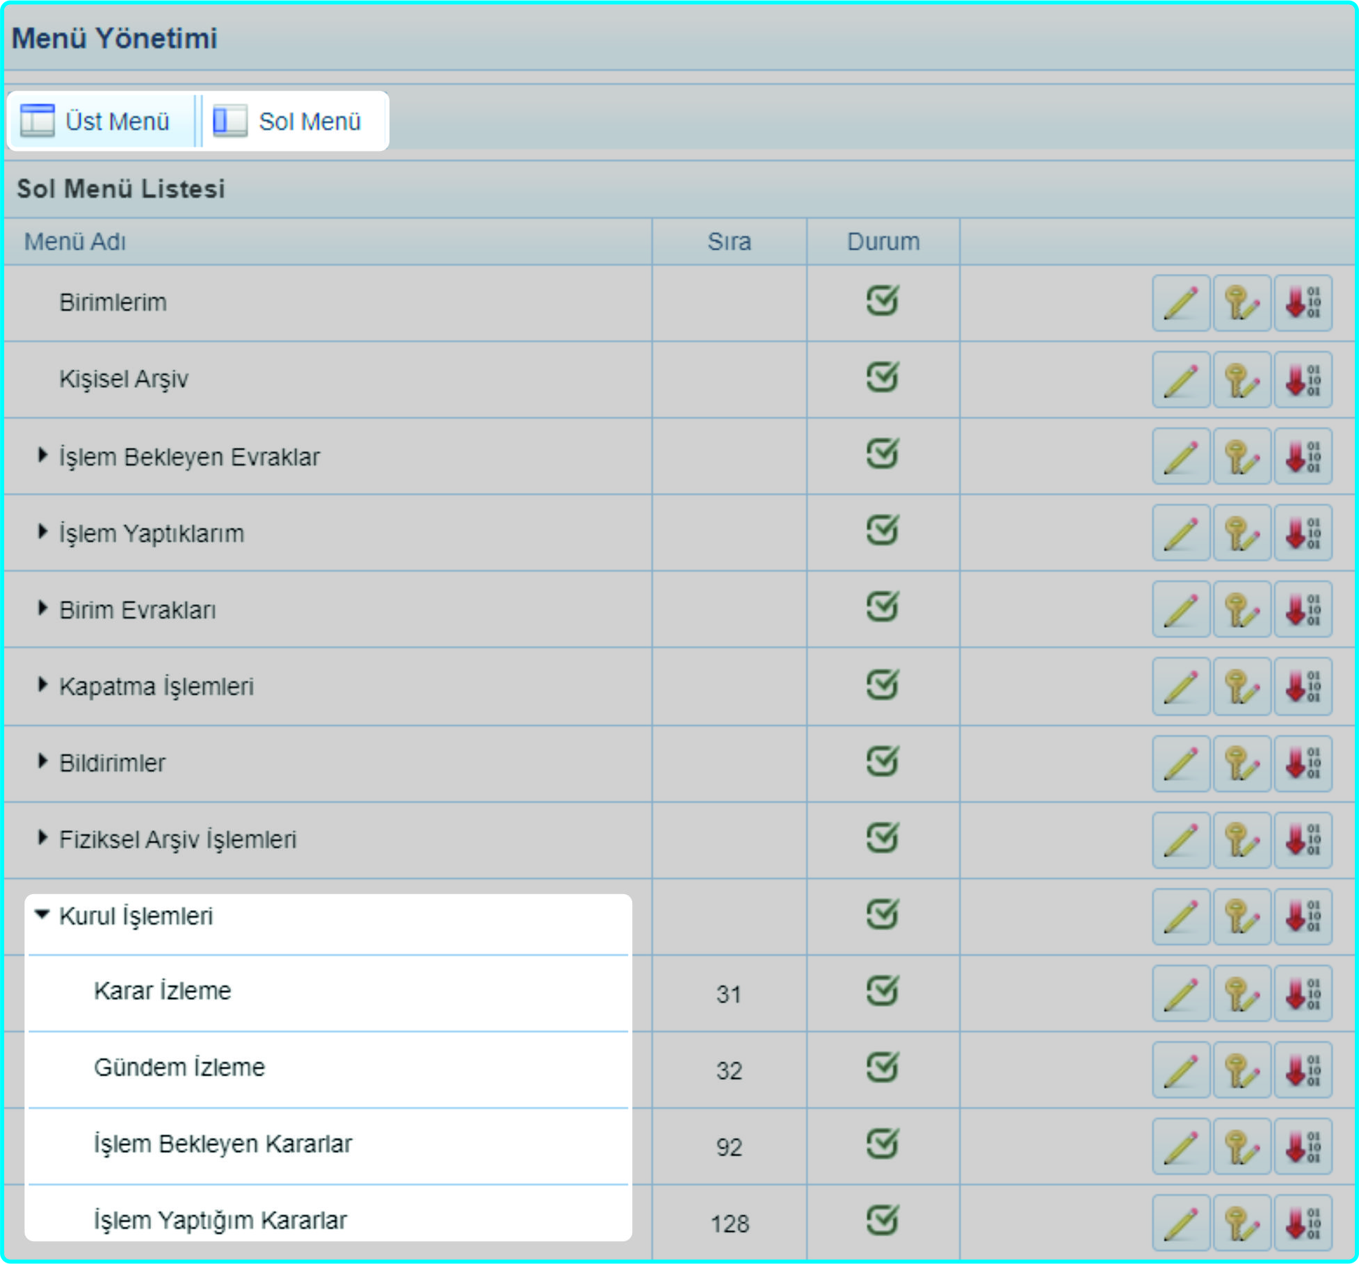Click key permissions icon for Kişisel Arşiv
The height and width of the screenshot is (1264, 1359).
[x=1241, y=380]
